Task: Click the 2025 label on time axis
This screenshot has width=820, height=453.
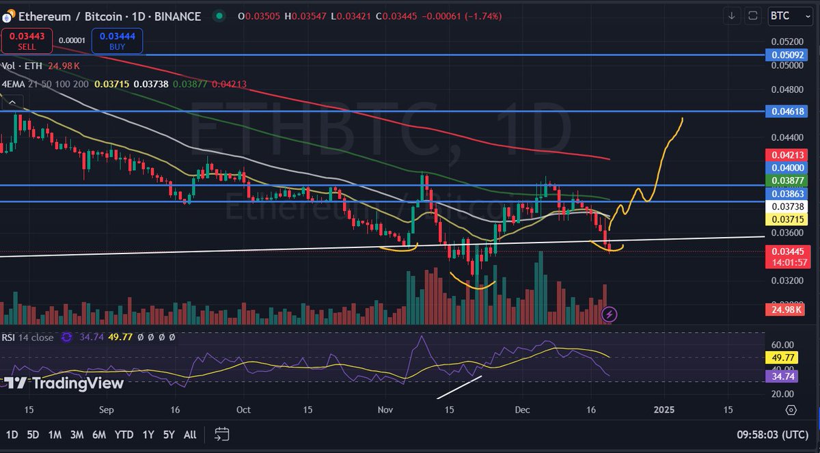Action: pos(664,410)
